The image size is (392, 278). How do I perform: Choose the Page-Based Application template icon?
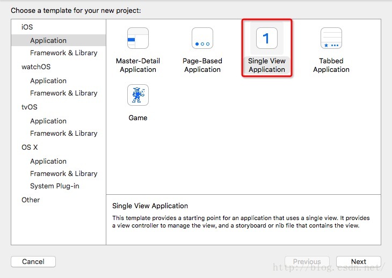tap(202, 38)
